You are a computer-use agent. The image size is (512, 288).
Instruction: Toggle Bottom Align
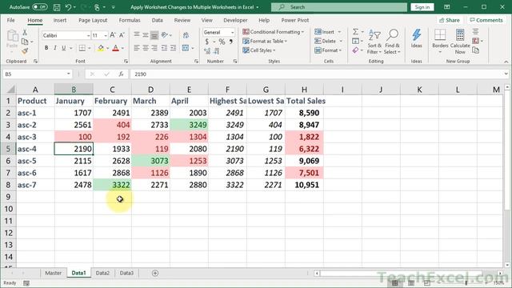click(x=154, y=34)
